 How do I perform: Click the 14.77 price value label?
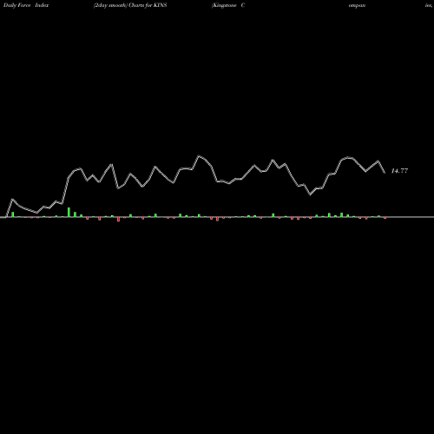(399, 171)
